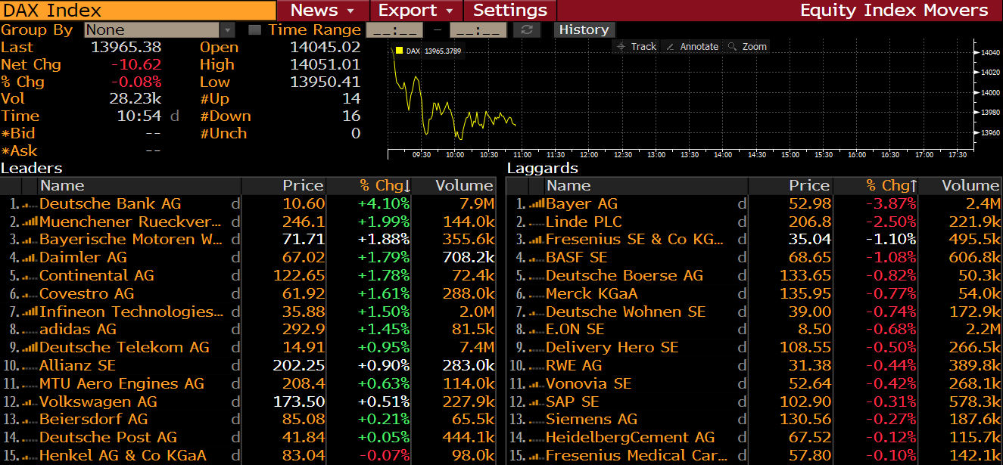Open the Group By None dropdown
The width and height of the screenshot is (1003, 465).
coord(160,29)
